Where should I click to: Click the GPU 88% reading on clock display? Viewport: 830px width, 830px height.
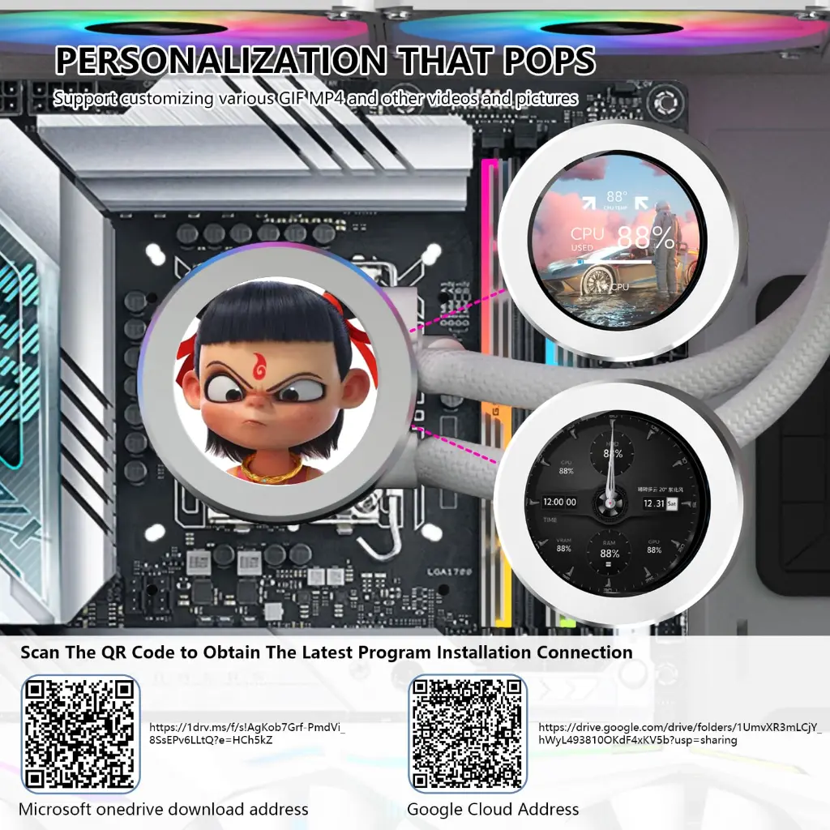click(x=654, y=546)
